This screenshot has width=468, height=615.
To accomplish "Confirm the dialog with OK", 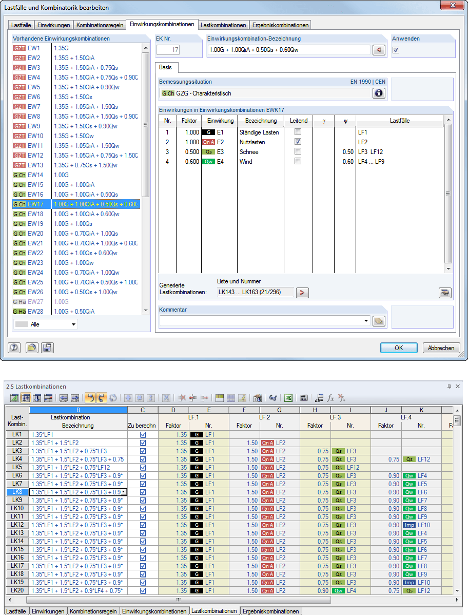I will (x=399, y=348).
